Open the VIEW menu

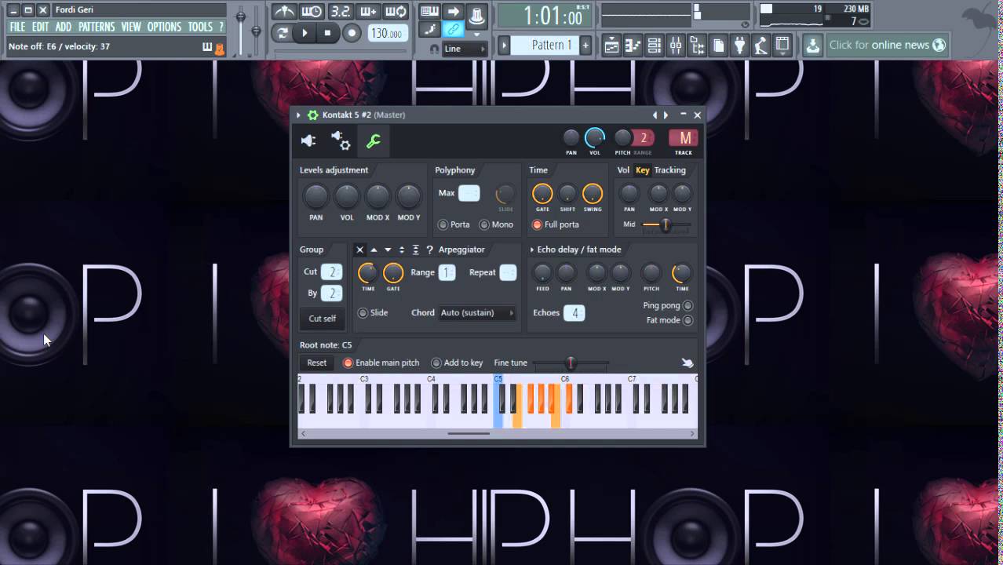tap(131, 27)
